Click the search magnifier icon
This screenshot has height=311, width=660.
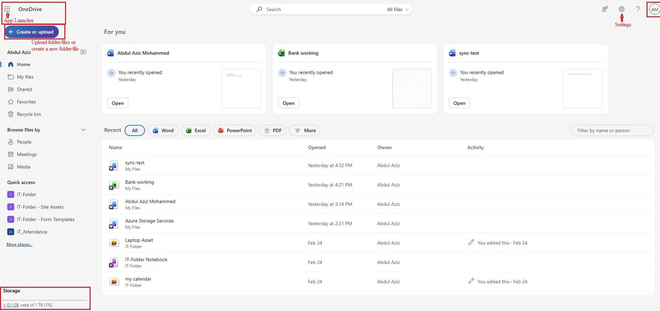(259, 9)
